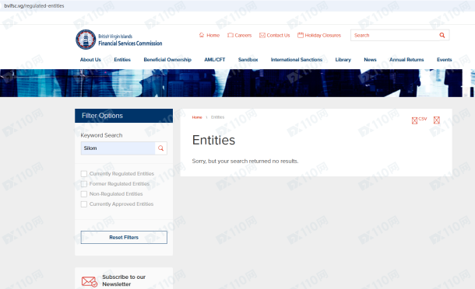Screen dimensions: 475x289
Task: Focus the top Search input field
Action: point(395,35)
